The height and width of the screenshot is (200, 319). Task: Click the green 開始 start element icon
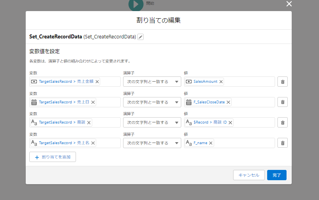click(136, 4)
